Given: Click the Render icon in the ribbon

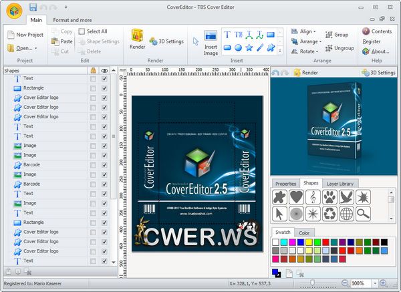Looking at the screenshot, I should pos(137,38).
